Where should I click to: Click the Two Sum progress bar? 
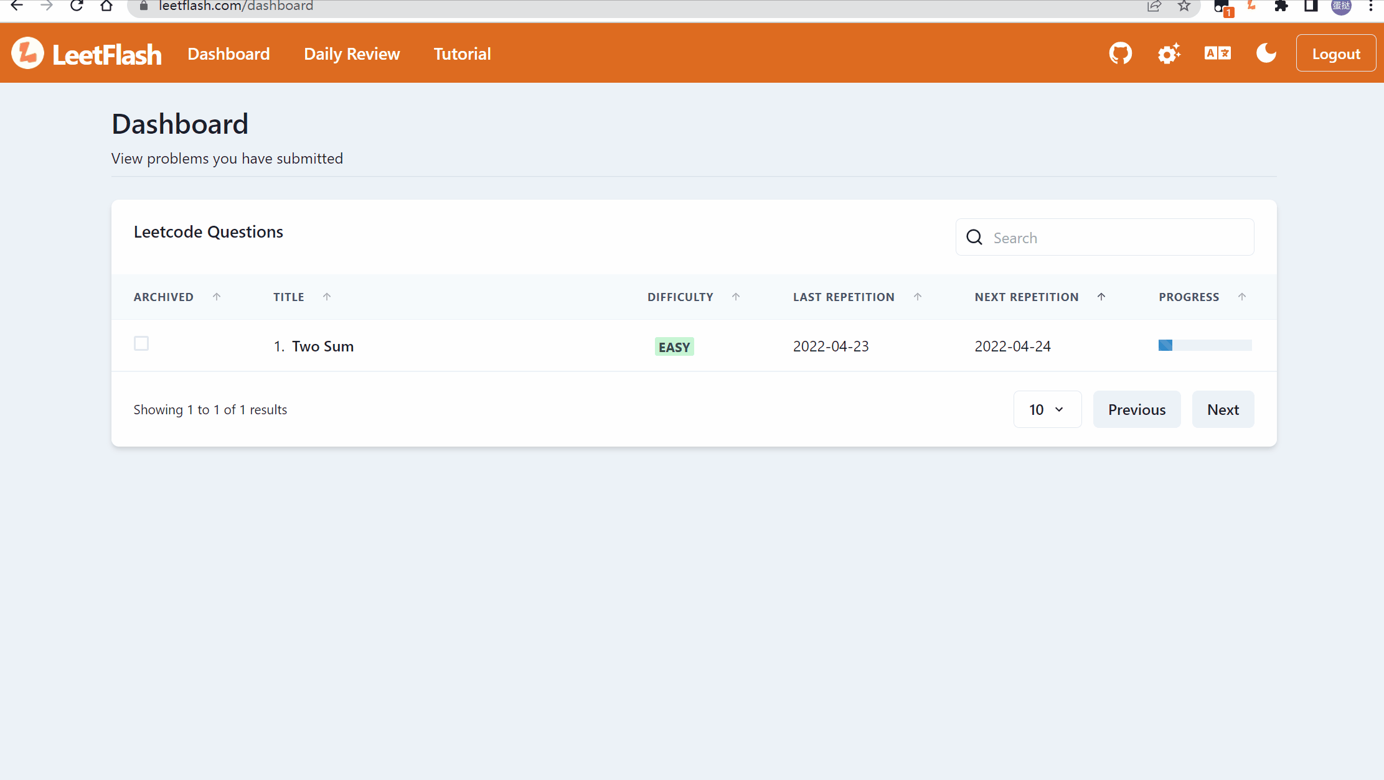(x=1205, y=345)
